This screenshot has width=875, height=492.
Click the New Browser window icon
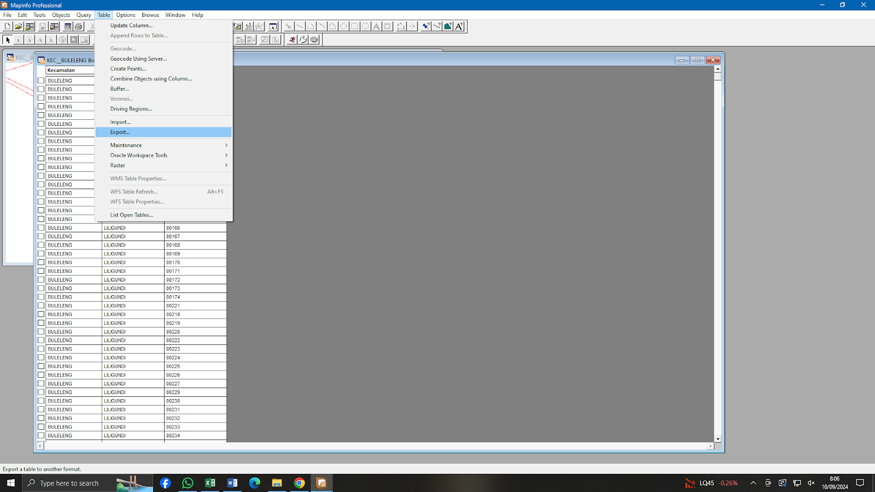click(68, 26)
